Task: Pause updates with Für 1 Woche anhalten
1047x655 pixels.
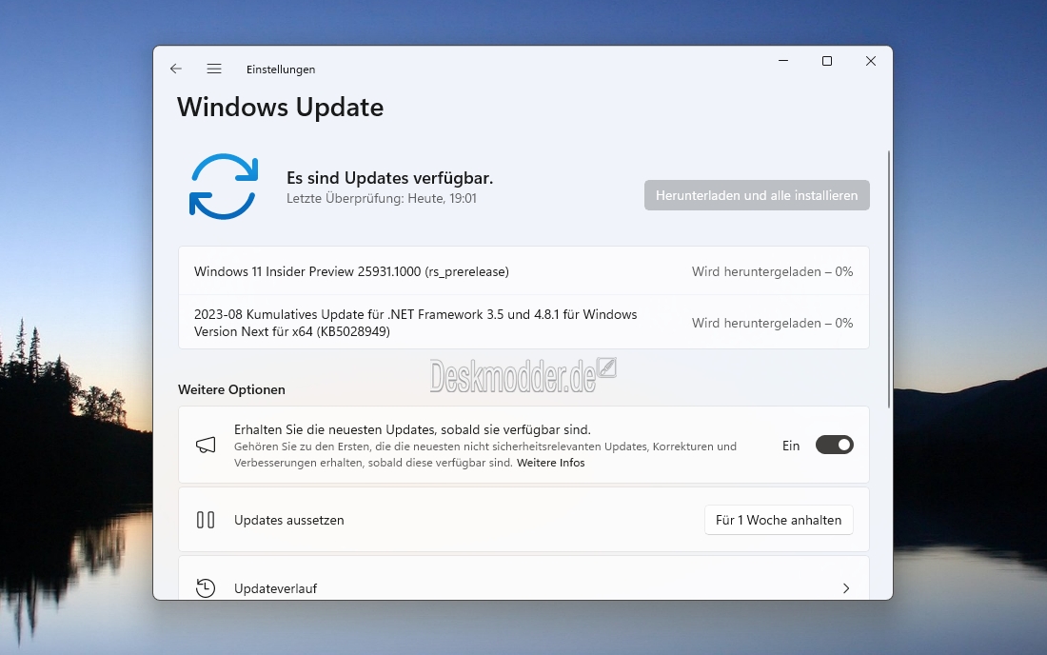Action: coord(779,520)
